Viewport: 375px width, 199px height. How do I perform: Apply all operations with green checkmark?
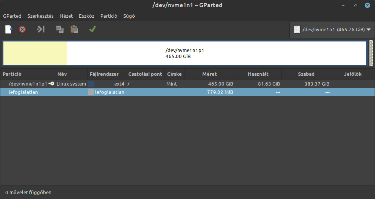[x=92, y=29]
